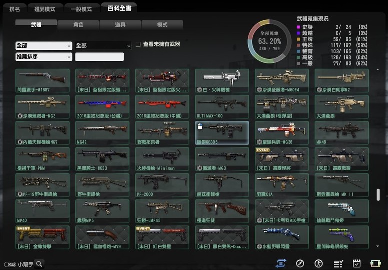Select the MG42 weapon card

(x=102, y=133)
